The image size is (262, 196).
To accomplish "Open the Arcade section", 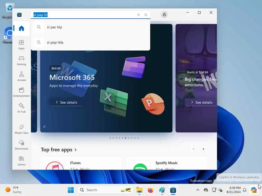I will (21, 76).
